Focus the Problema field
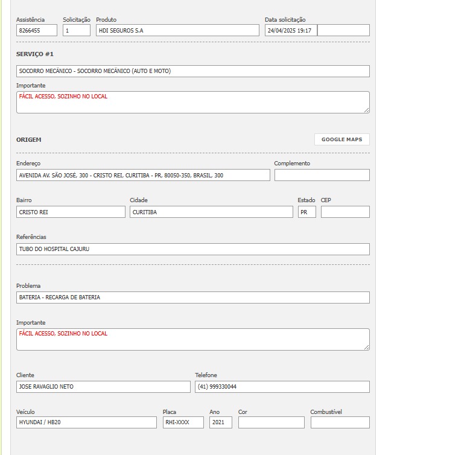This screenshot has width=473, height=455. 192,297
